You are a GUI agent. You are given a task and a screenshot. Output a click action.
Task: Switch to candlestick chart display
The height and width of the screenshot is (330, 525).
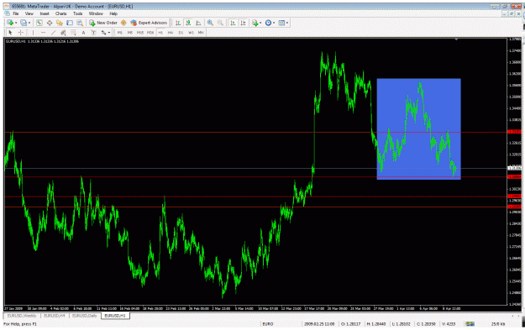pos(188,23)
